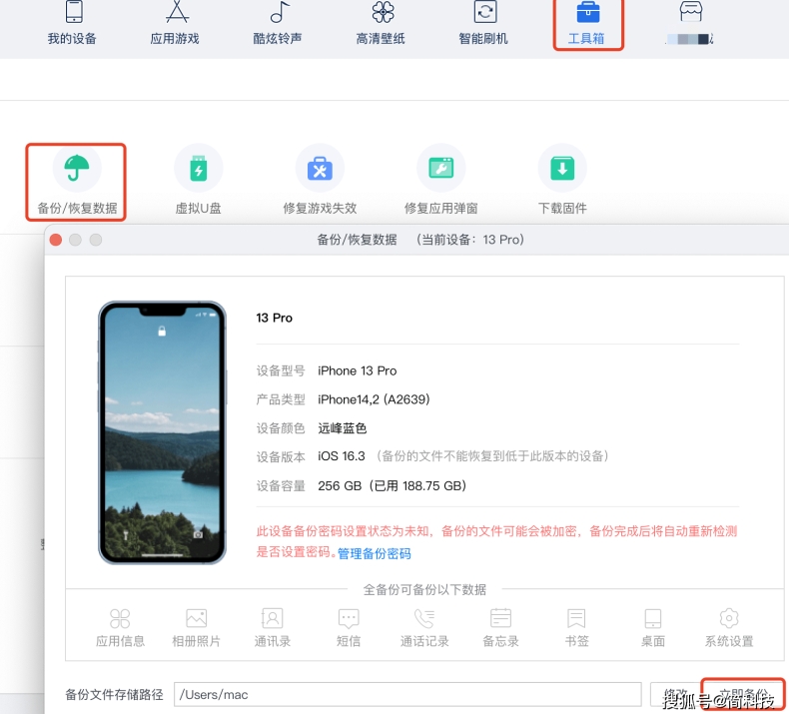
Task: Click the store icon in top bar
Action: (691, 11)
